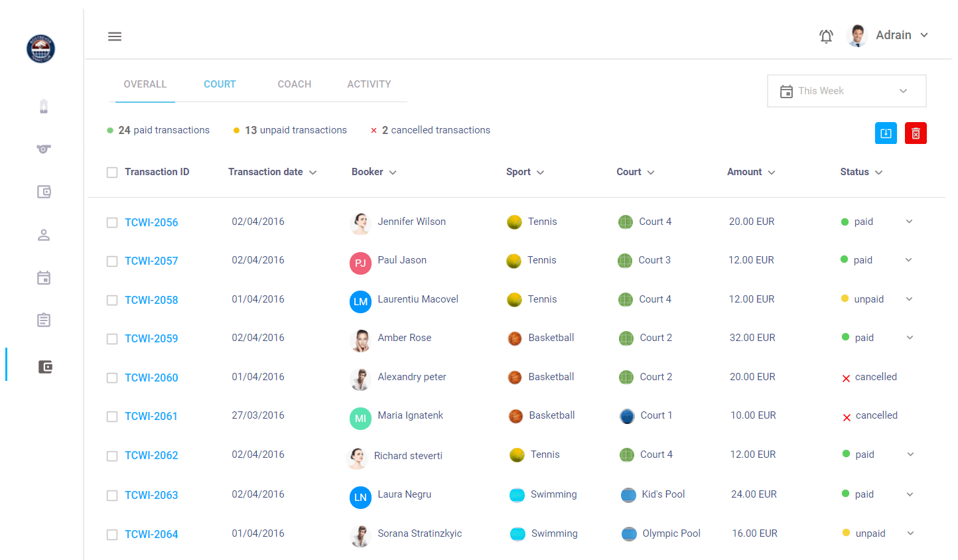Screen dimensions: 958x560
Task: Click the blue download export button
Action: coord(886,133)
